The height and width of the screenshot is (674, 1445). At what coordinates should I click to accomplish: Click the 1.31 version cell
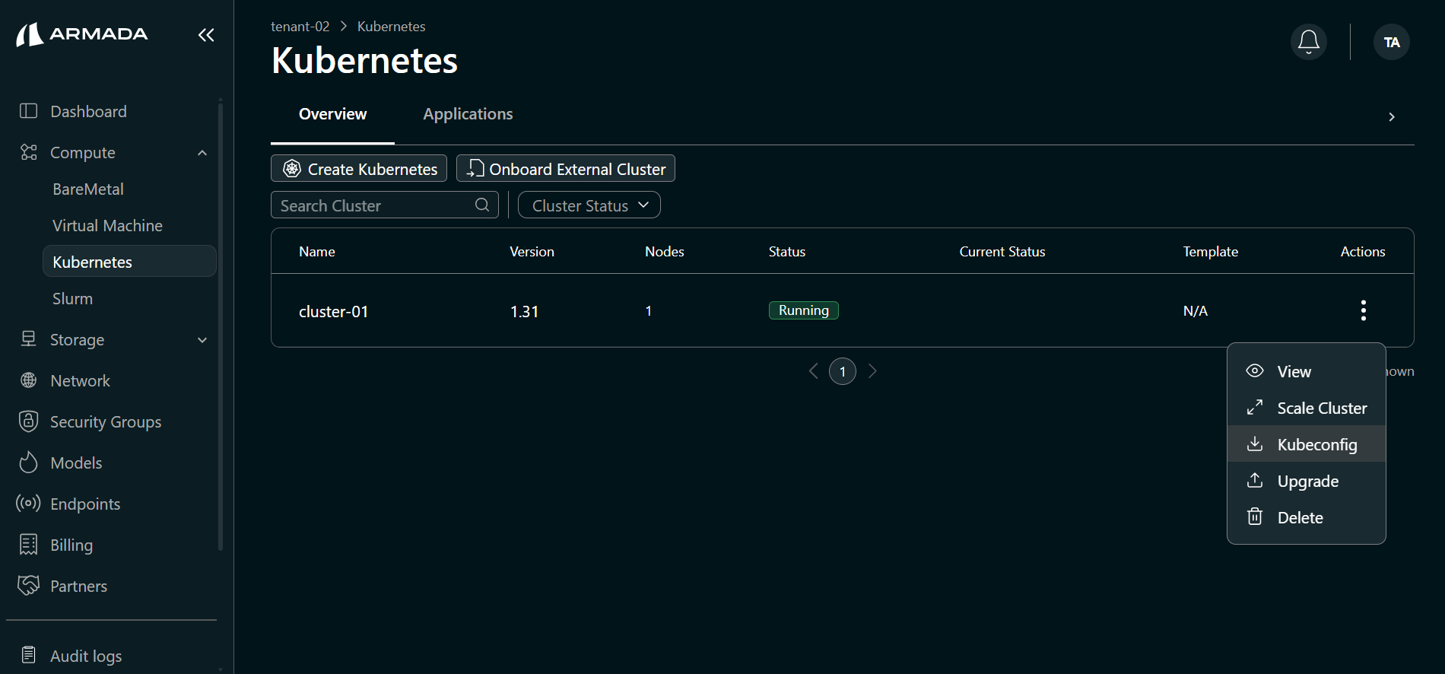pos(524,311)
